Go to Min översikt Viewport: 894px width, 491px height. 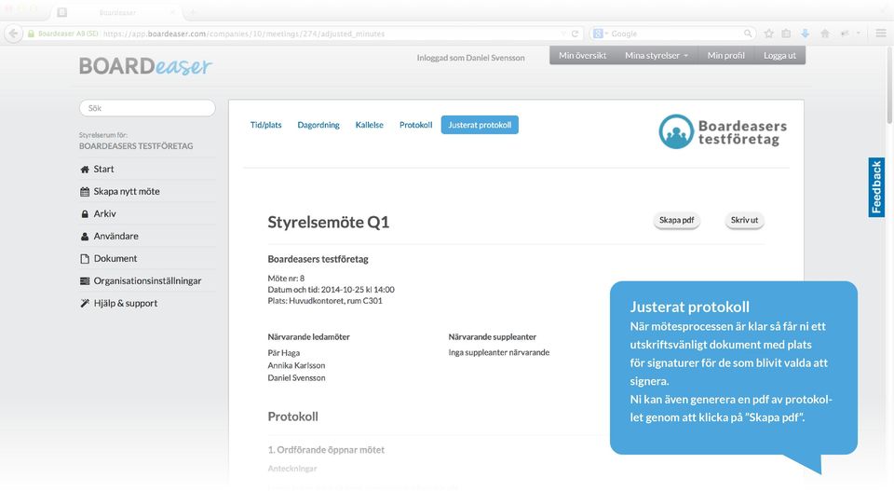click(x=583, y=55)
